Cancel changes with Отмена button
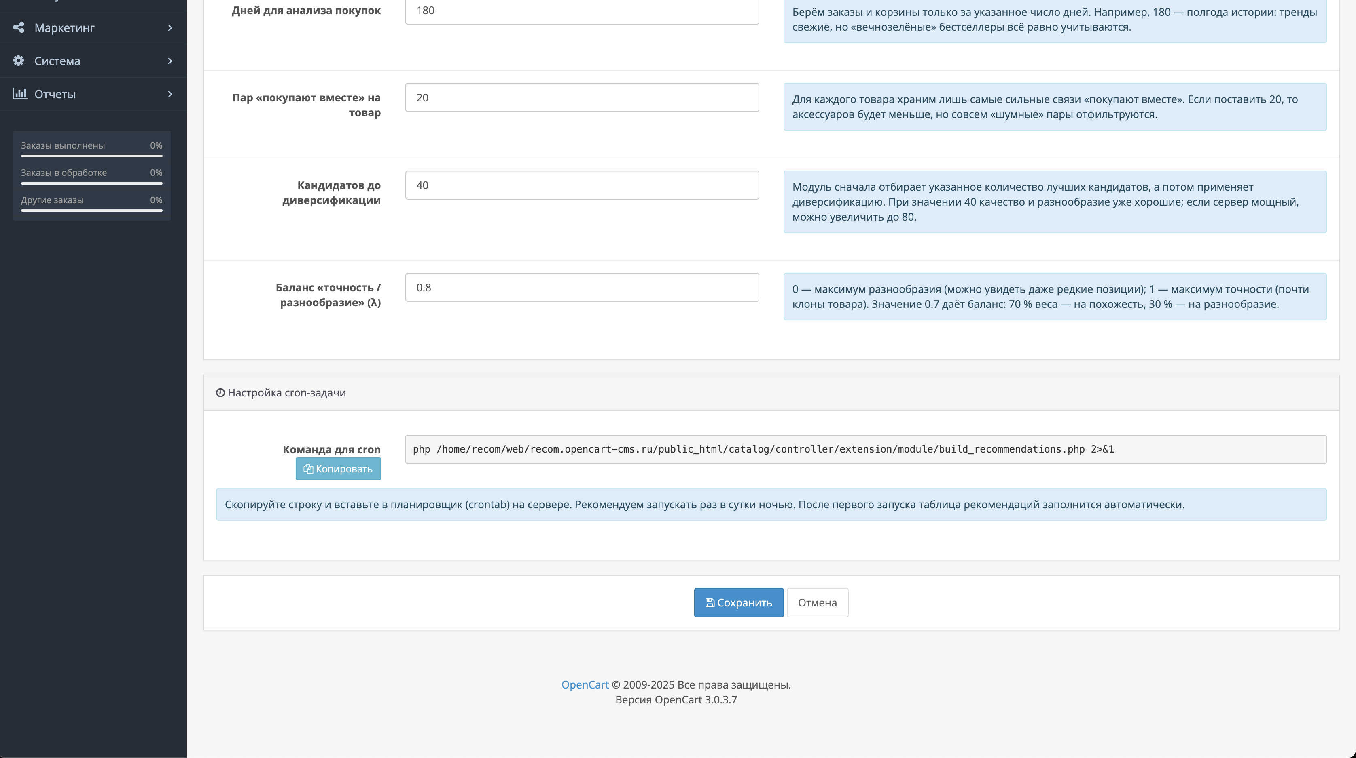 (x=817, y=602)
